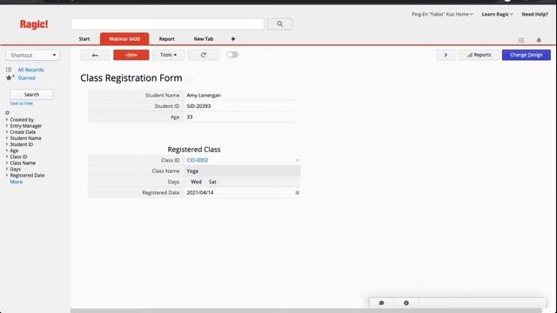
Task: Click the sidebar Search button
Action: point(31,95)
